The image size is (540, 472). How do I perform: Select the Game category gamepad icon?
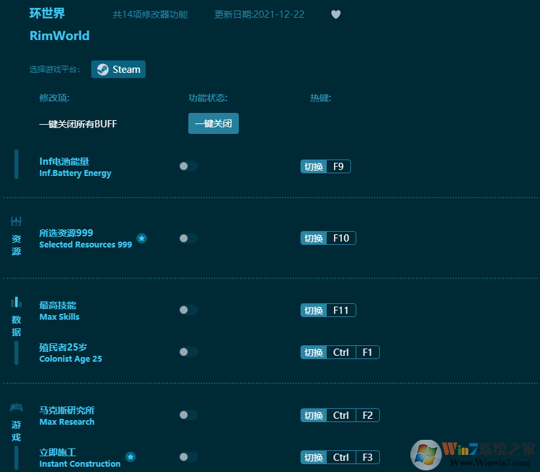coord(16,408)
